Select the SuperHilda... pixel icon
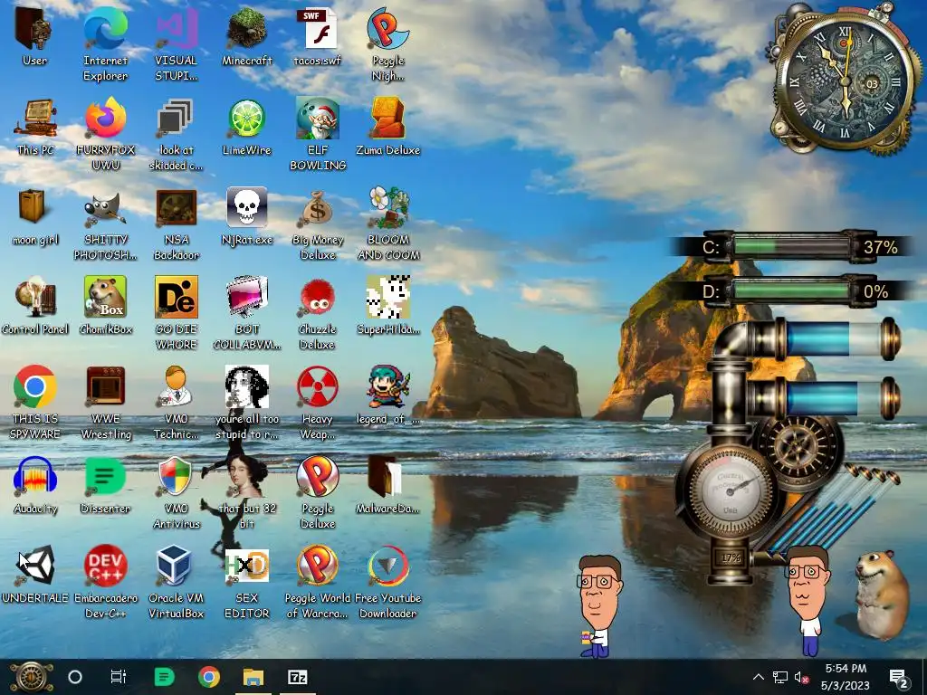The width and height of the screenshot is (927, 695). click(x=387, y=297)
